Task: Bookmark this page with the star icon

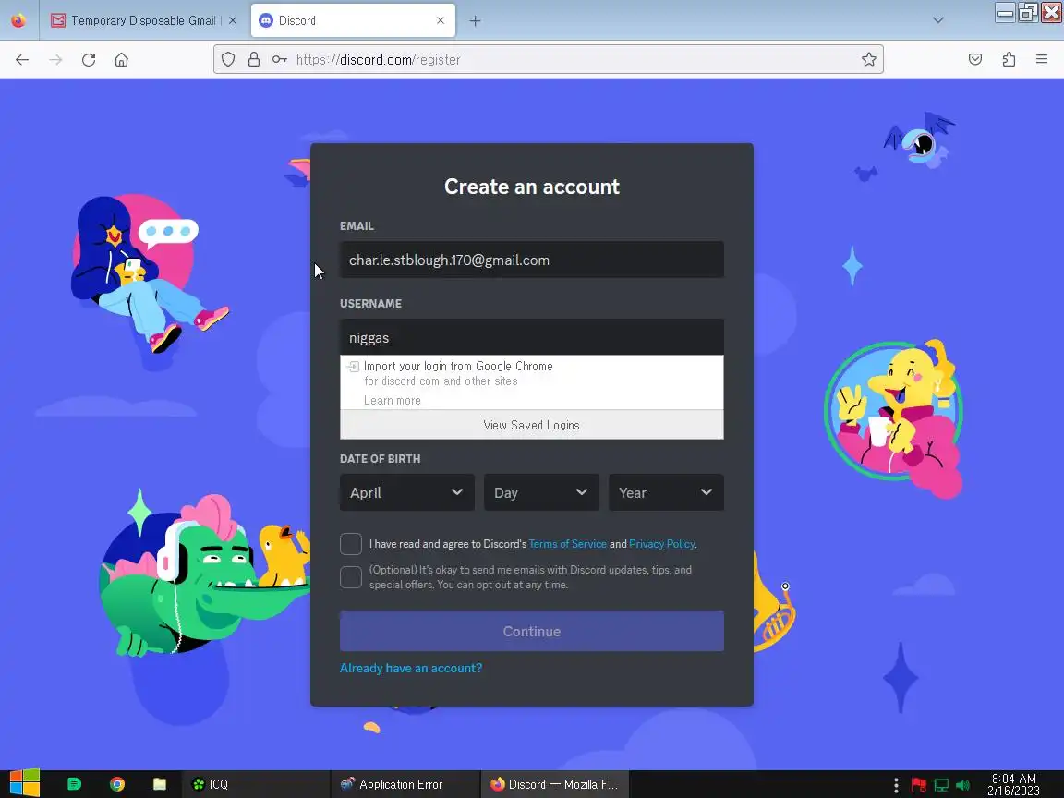Action: pos(868,60)
